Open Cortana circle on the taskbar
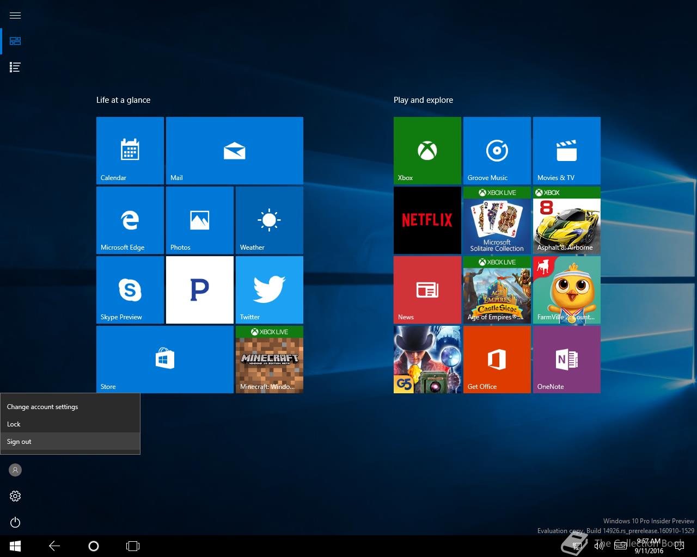This screenshot has width=697, height=557. coord(94,546)
